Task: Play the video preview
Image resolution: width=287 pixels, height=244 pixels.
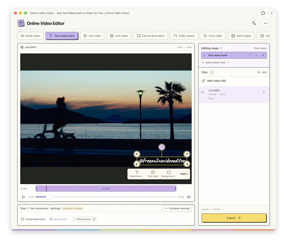Action: pyautogui.click(x=23, y=197)
